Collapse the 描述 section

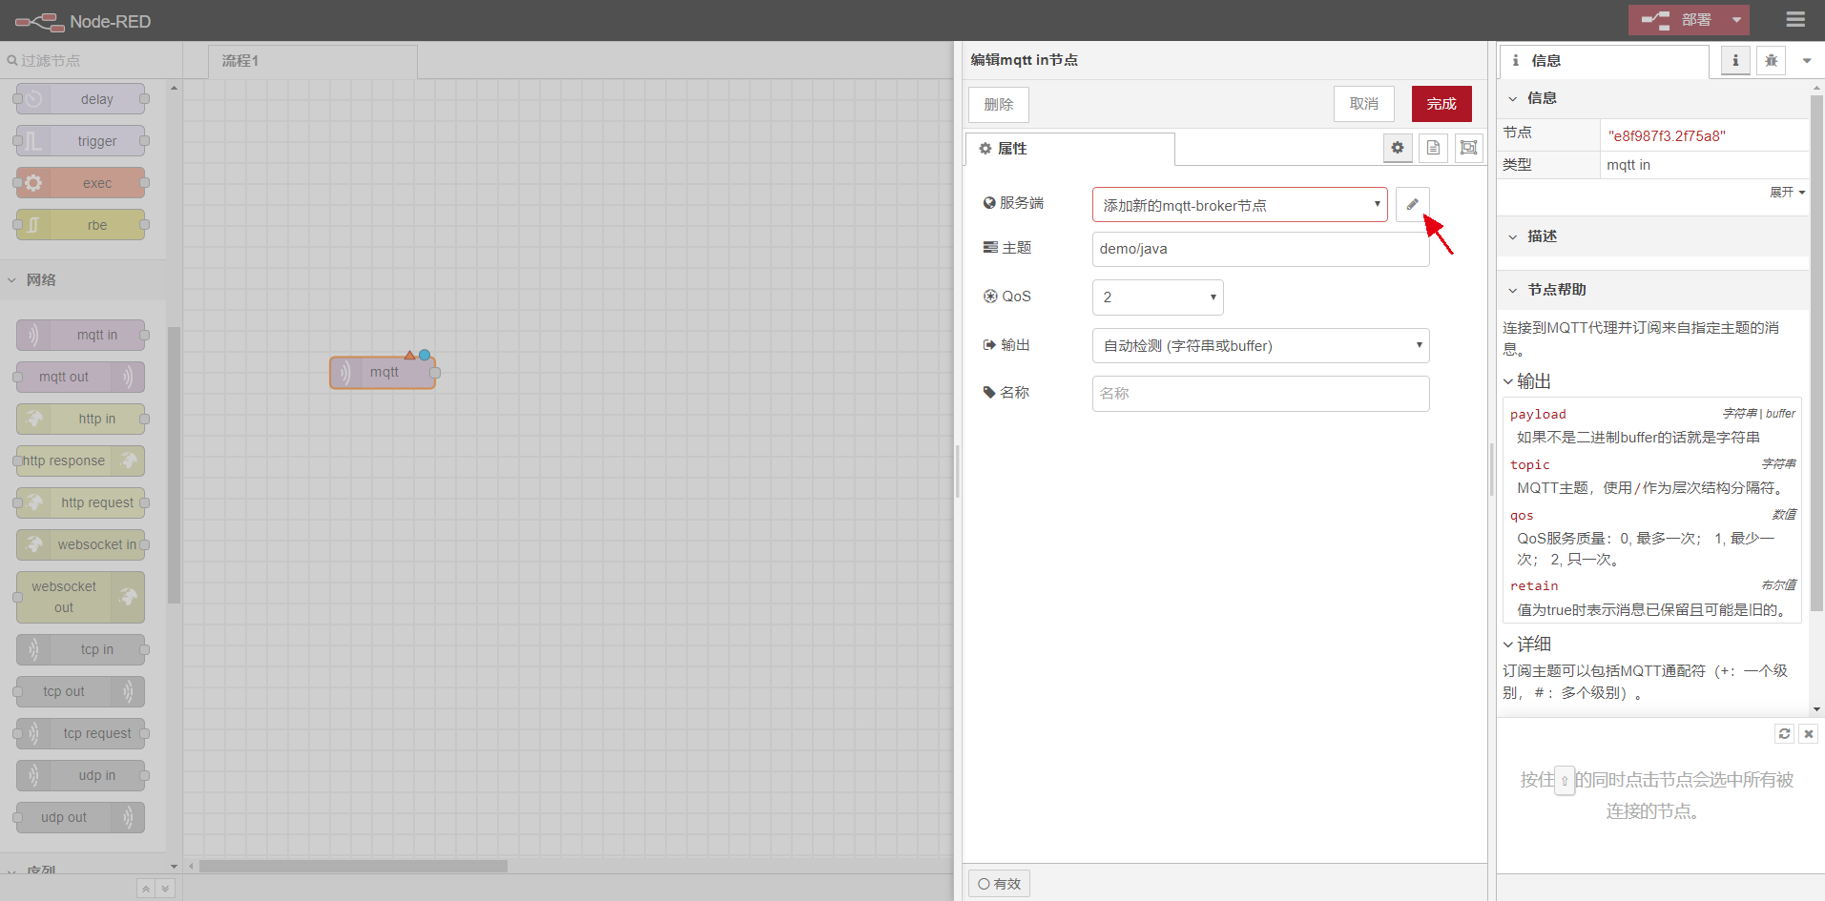[1652, 236]
